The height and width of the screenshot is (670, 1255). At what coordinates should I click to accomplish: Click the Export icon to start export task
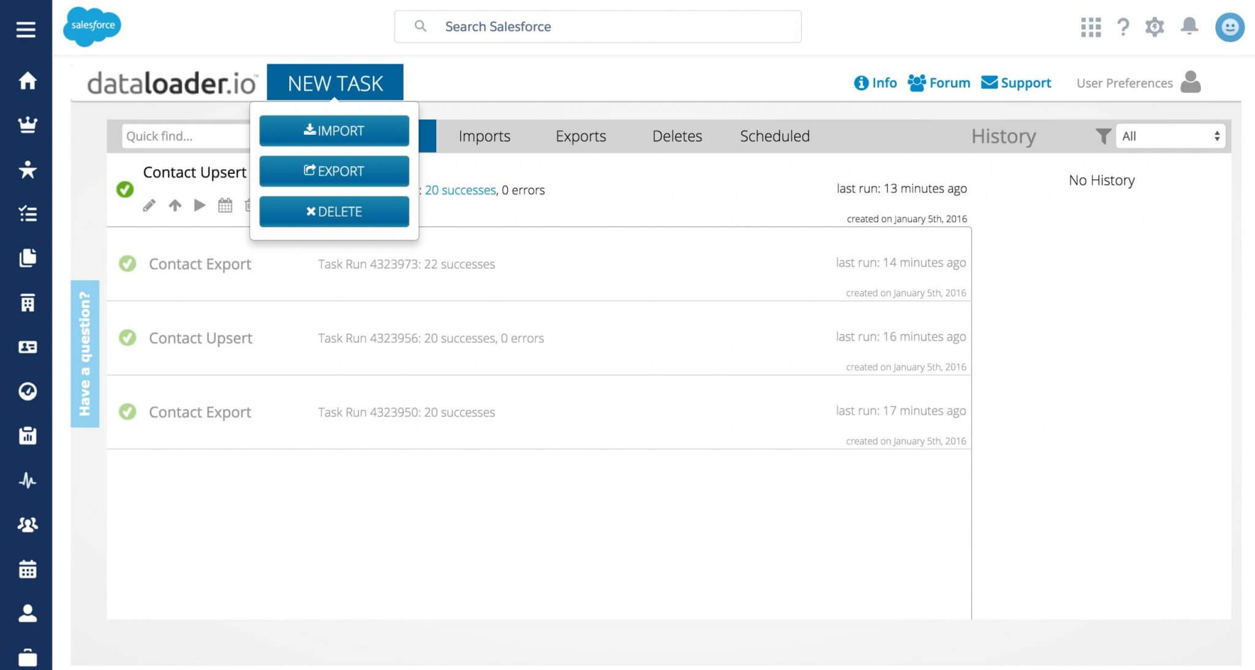tap(334, 170)
